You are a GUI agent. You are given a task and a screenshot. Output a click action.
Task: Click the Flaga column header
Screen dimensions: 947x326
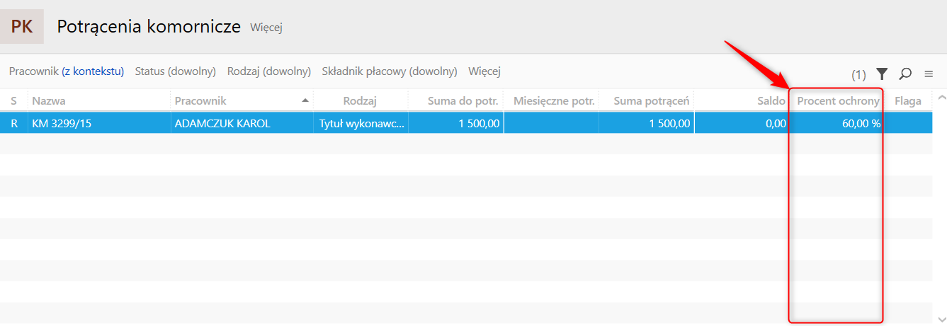[909, 101]
